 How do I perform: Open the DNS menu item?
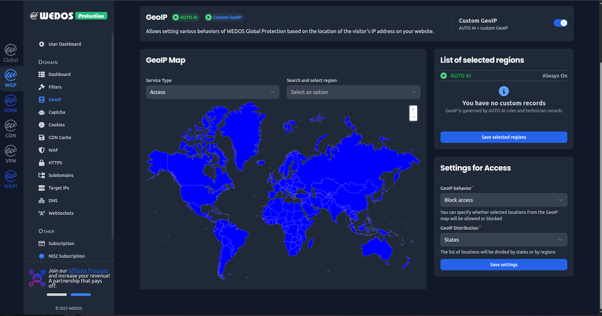[x=53, y=201]
